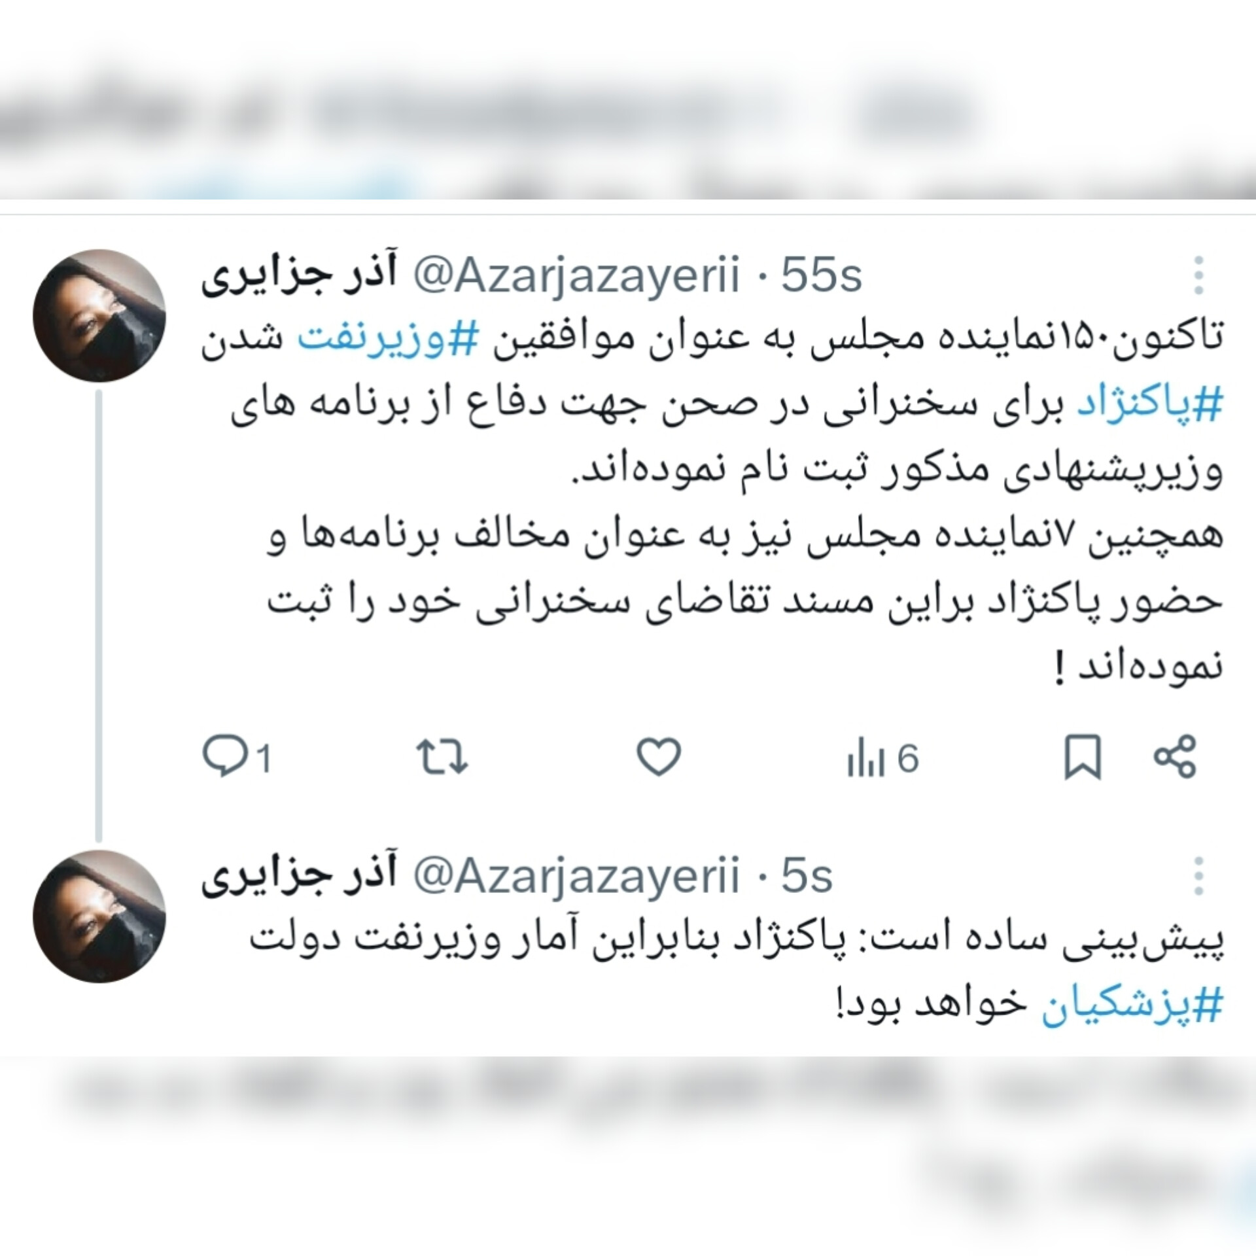Screen dimensions: 1256x1256
Task: View analytics showing 6 views
Action: [883, 759]
